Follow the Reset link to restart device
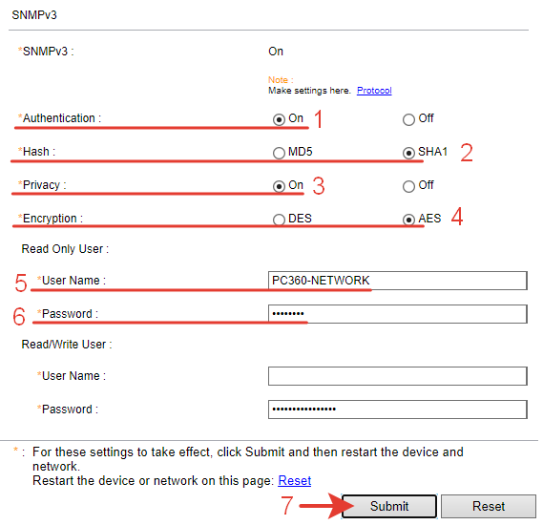Image resolution: width=543 pixels, height=525 pixels. pyautogui.click(x=294, y=480)
